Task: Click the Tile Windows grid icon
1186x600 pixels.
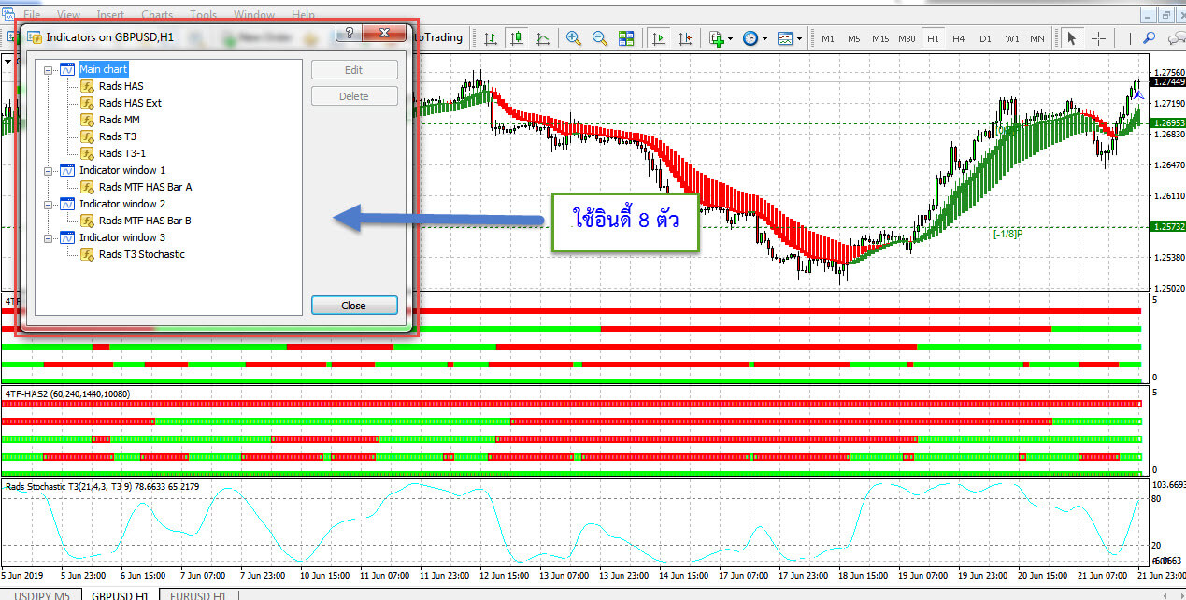Action: click(626, 38)
